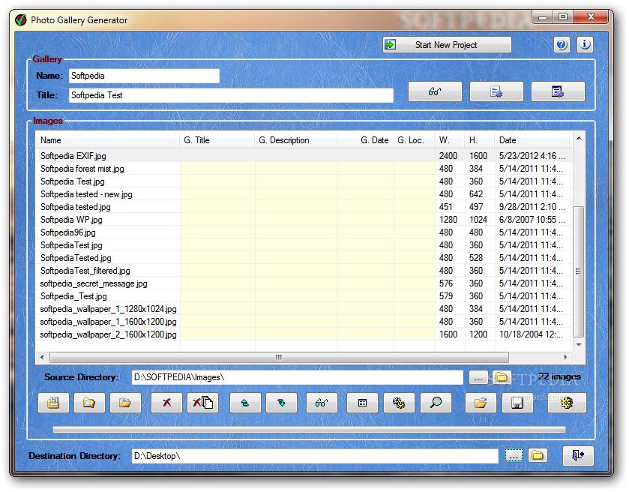Select Softpedia tested.jpg row
This screenshot has width=629, height=492.
304,207
